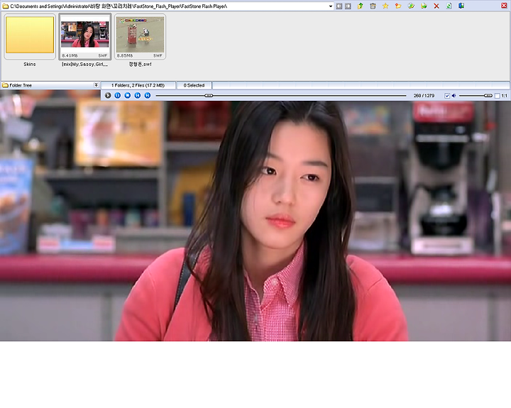Close the FastStone Flash Player window
Image resolution: width=511 pixels, height=408 pixels.
[x=504, y=6]
